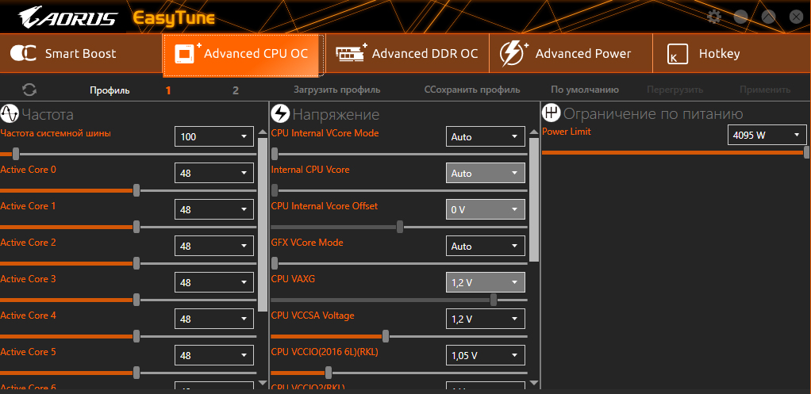Screen dimensions: 811x394
Task: Click the Профиль label
Action: (110, 91)
